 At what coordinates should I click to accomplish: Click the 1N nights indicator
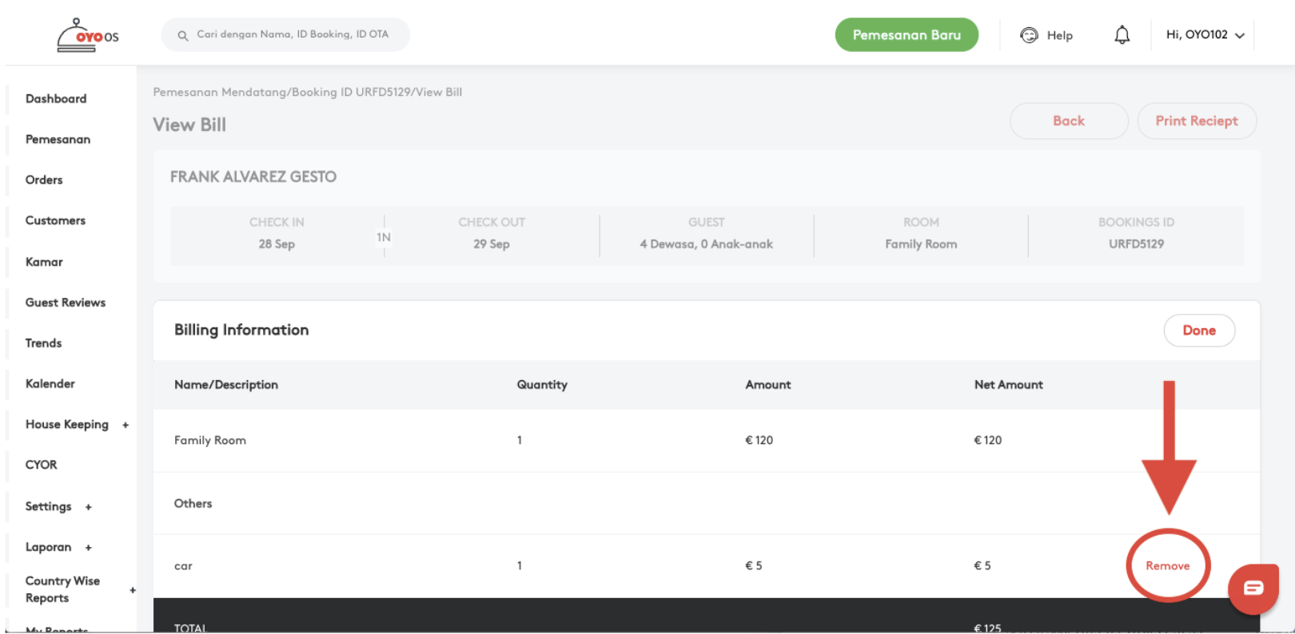tap(384, 238)
